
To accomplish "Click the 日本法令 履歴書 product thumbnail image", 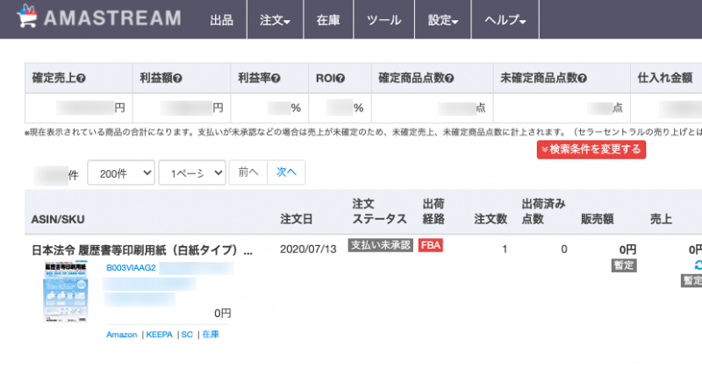I will pos(66,292).
